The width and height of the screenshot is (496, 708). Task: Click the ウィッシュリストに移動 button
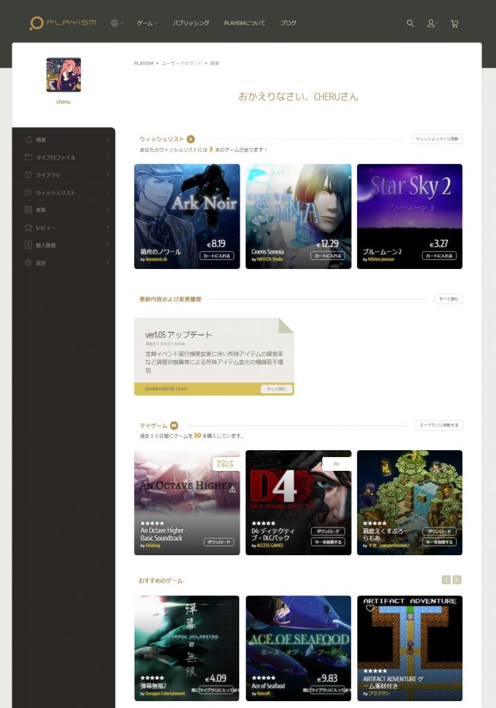[437, 139]
